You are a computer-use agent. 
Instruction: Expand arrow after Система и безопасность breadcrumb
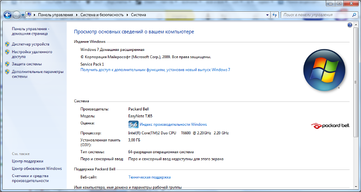tap(127, 15)
